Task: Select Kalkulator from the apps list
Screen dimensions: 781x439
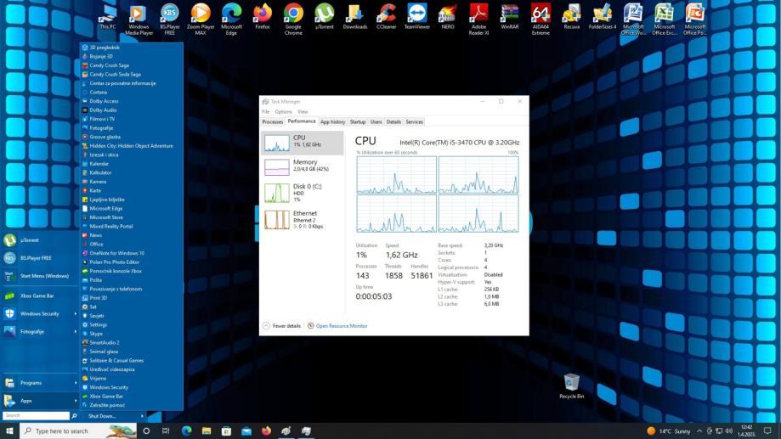Action: coord(100,172)
